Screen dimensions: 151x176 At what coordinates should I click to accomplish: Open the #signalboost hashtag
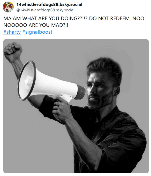[x=37, y=32]
